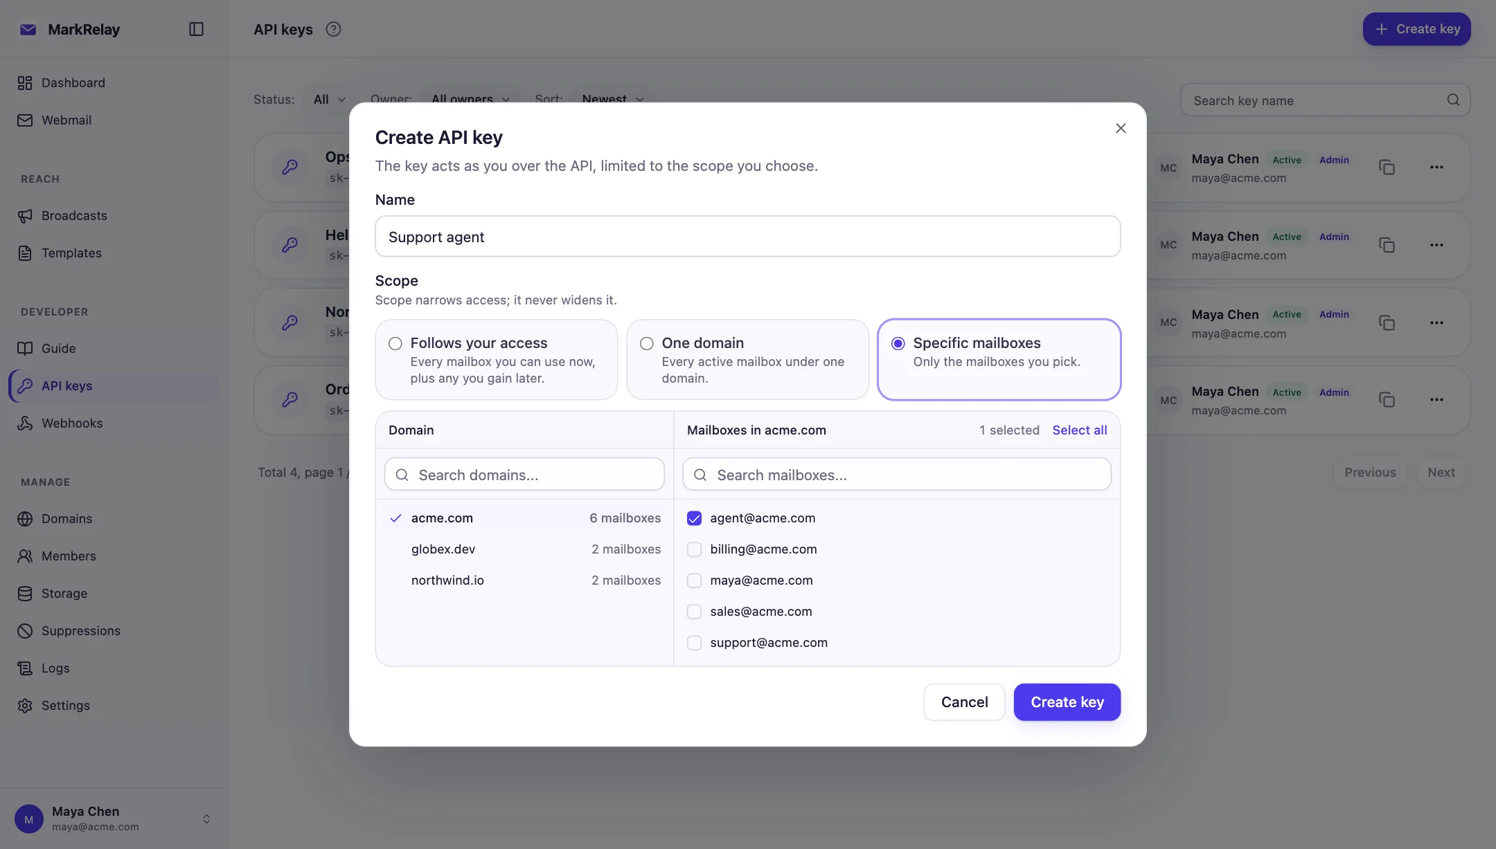Click the Domains globe icon
The image size is (1496, 849).
click(x=25, y=519)
